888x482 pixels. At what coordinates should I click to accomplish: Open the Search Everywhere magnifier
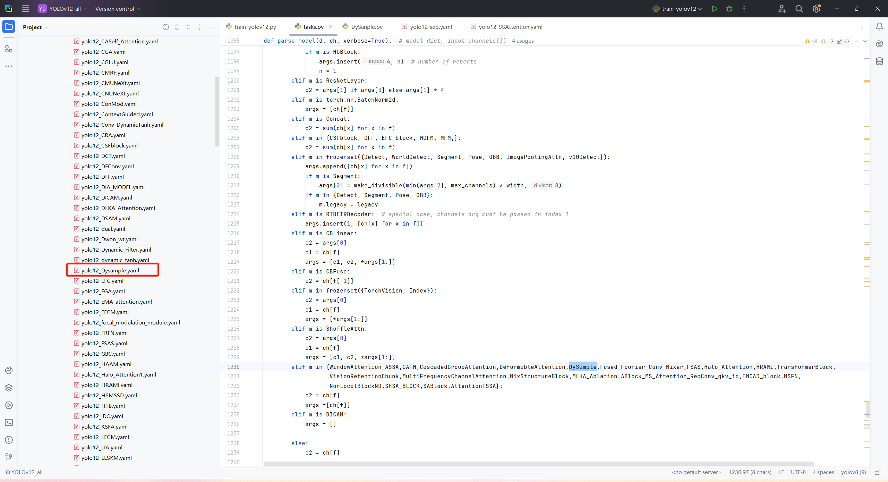799,9
